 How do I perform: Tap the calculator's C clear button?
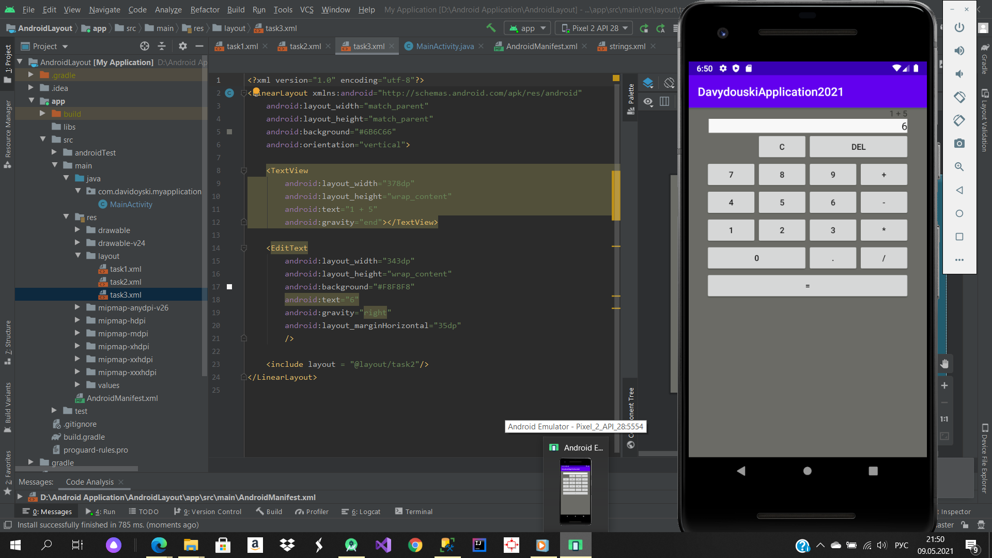coord(782,147)
